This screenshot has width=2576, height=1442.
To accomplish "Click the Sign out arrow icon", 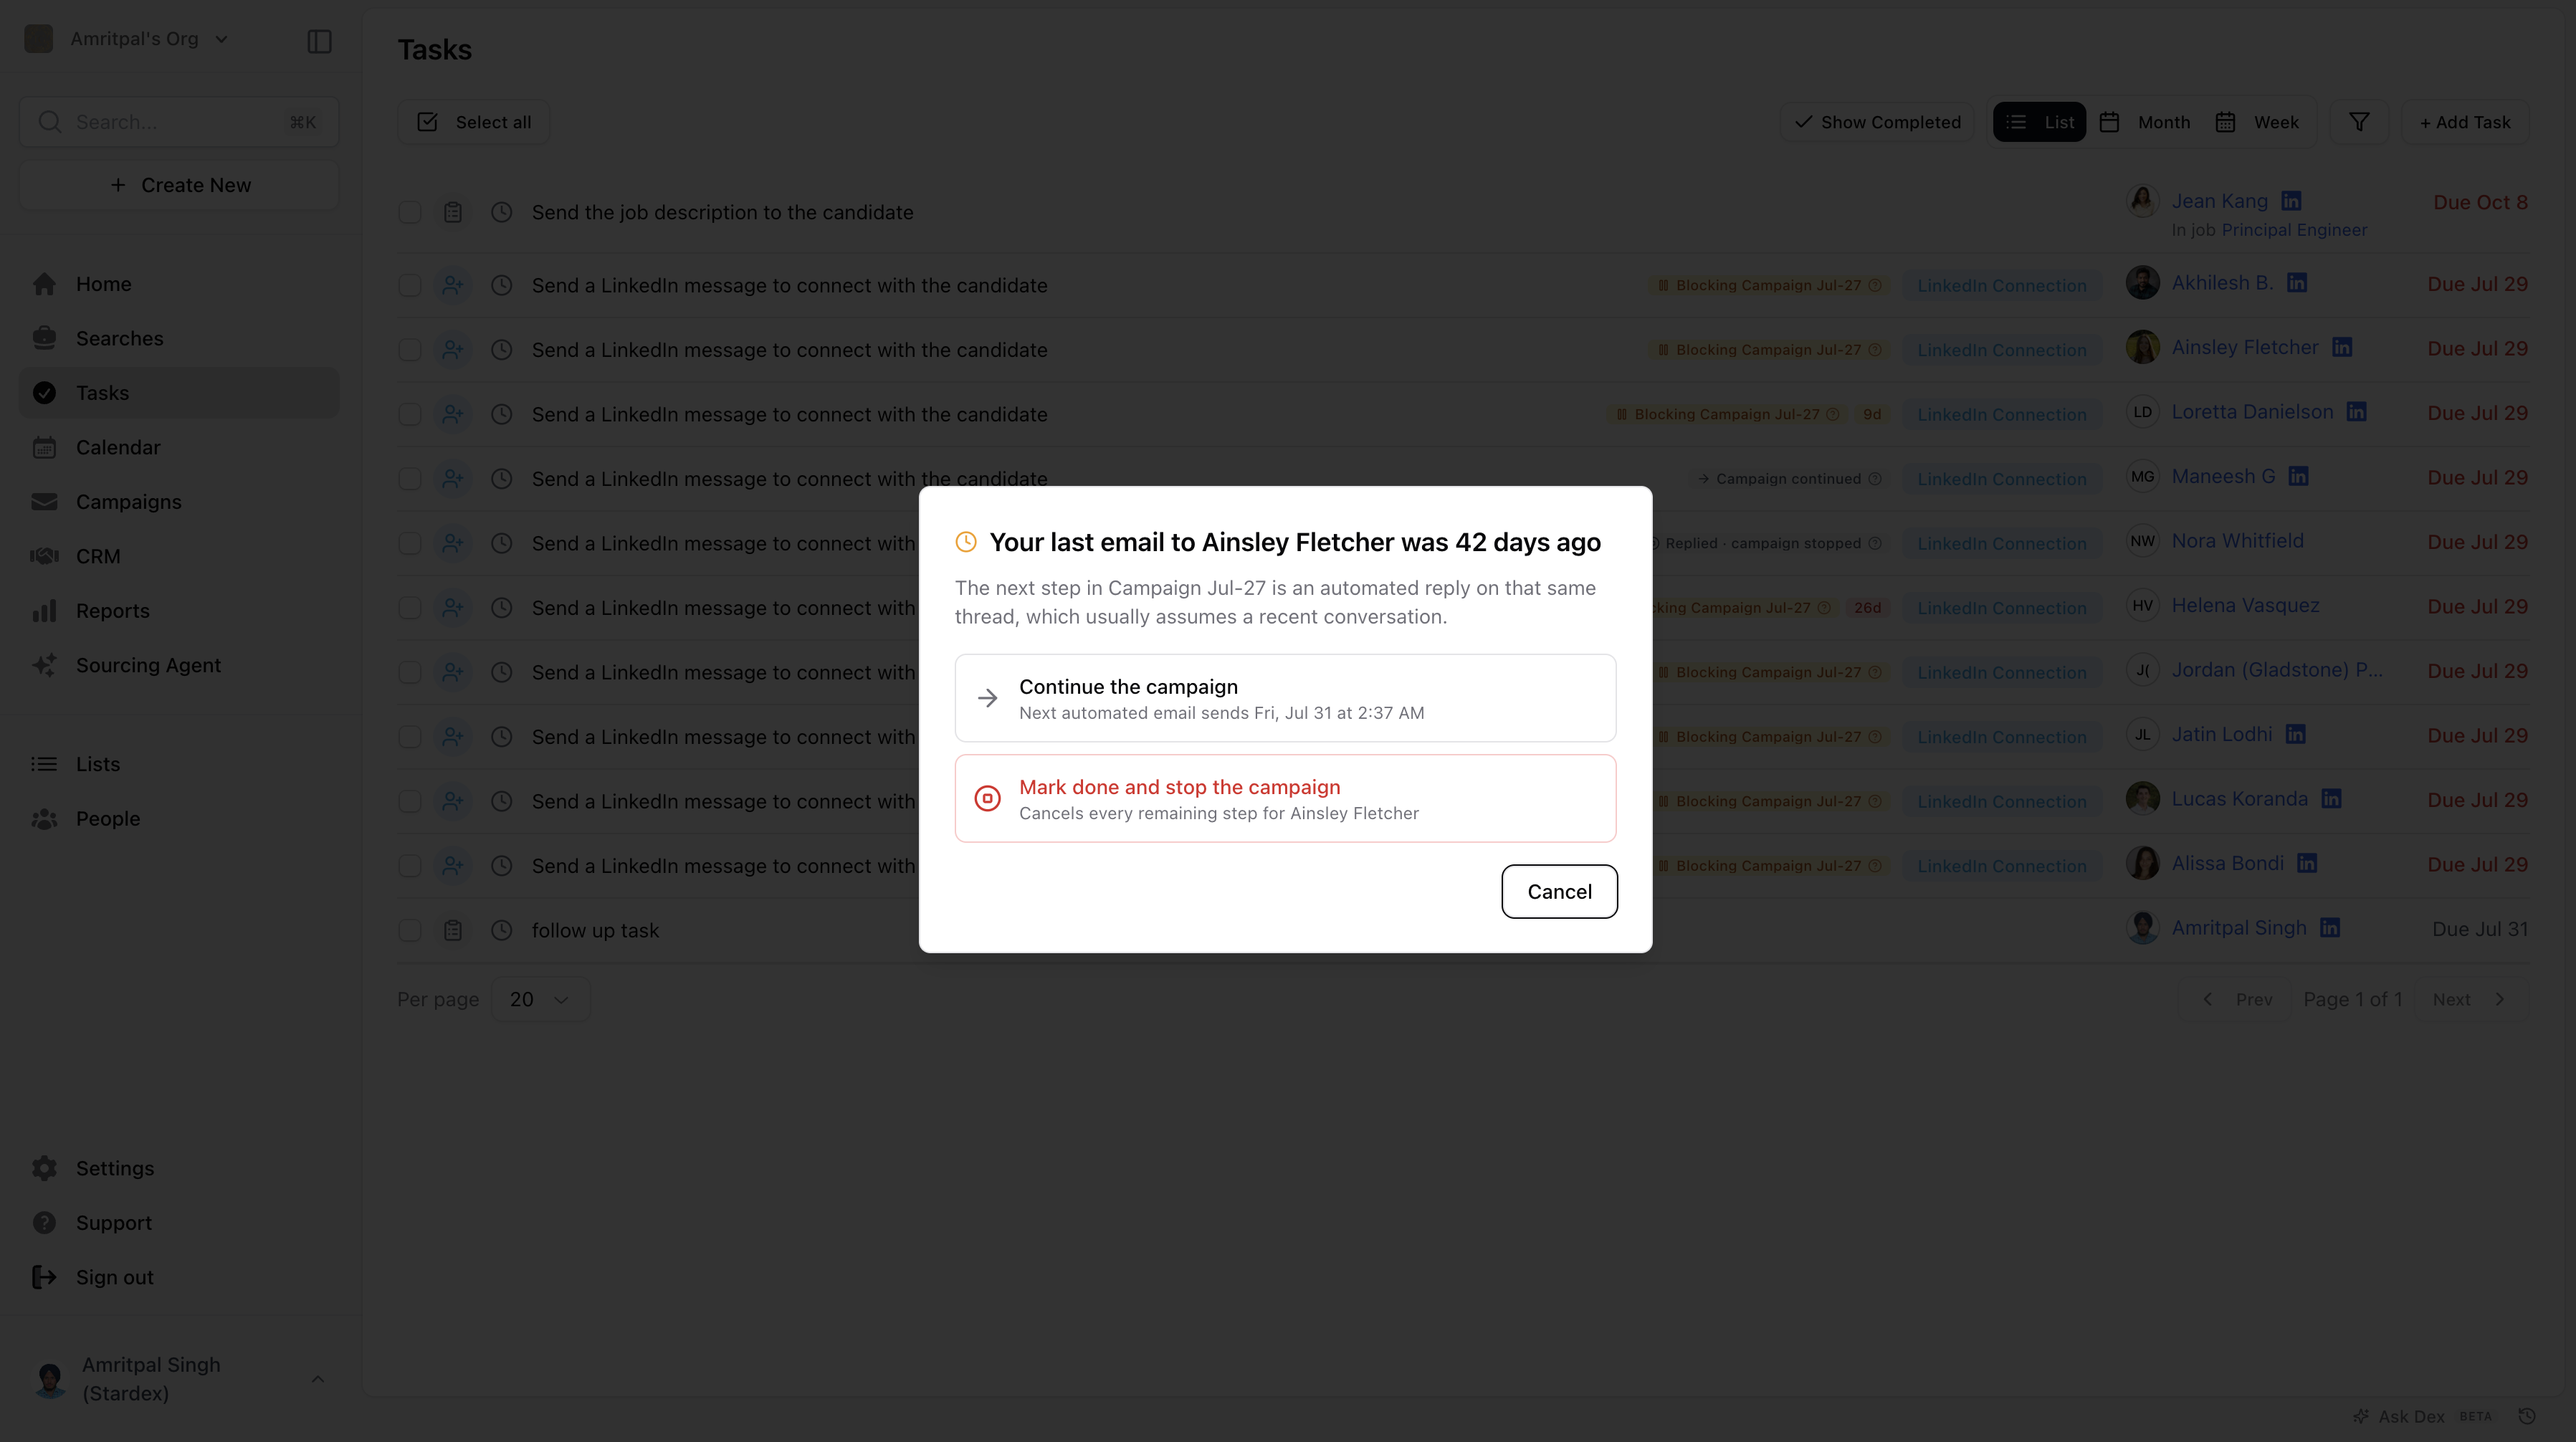I will [44, 1277].
